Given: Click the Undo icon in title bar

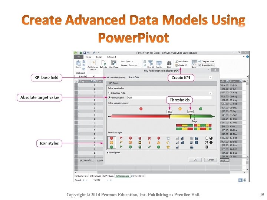Looking at the screenshot, I should pyautogui.click(x=88, y=53).
